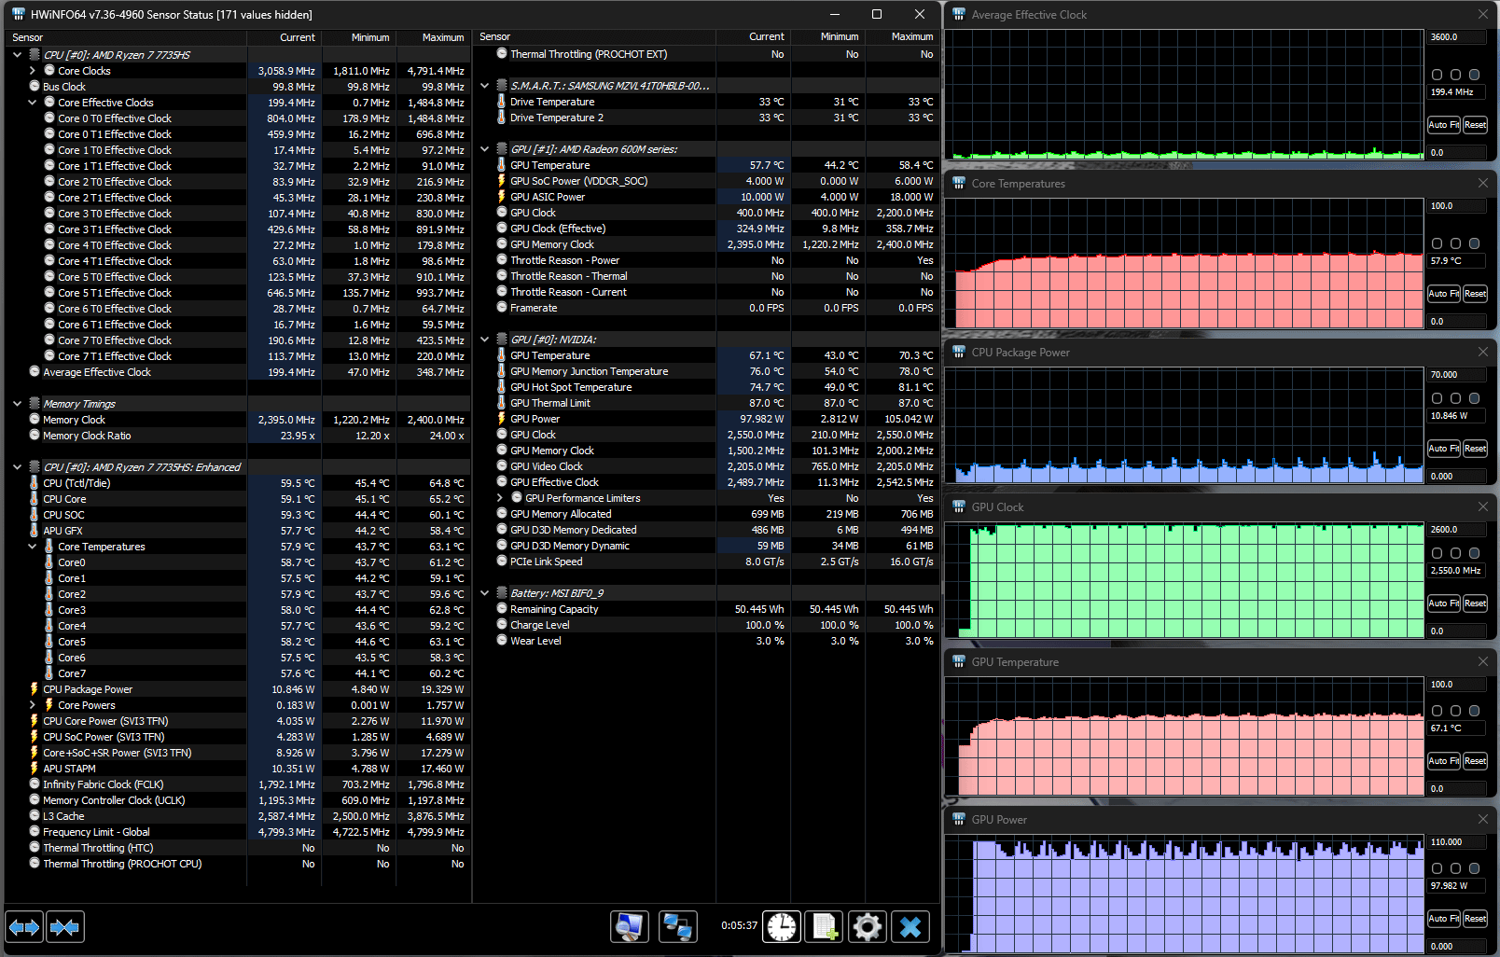
Task: Open the remote network computers icon
Action: click(676, 926)
